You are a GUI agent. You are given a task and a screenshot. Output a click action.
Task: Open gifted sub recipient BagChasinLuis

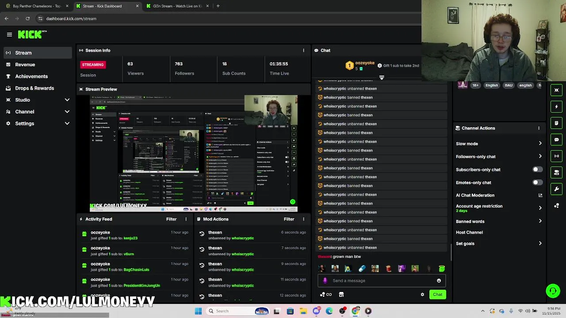pos(136,270)
